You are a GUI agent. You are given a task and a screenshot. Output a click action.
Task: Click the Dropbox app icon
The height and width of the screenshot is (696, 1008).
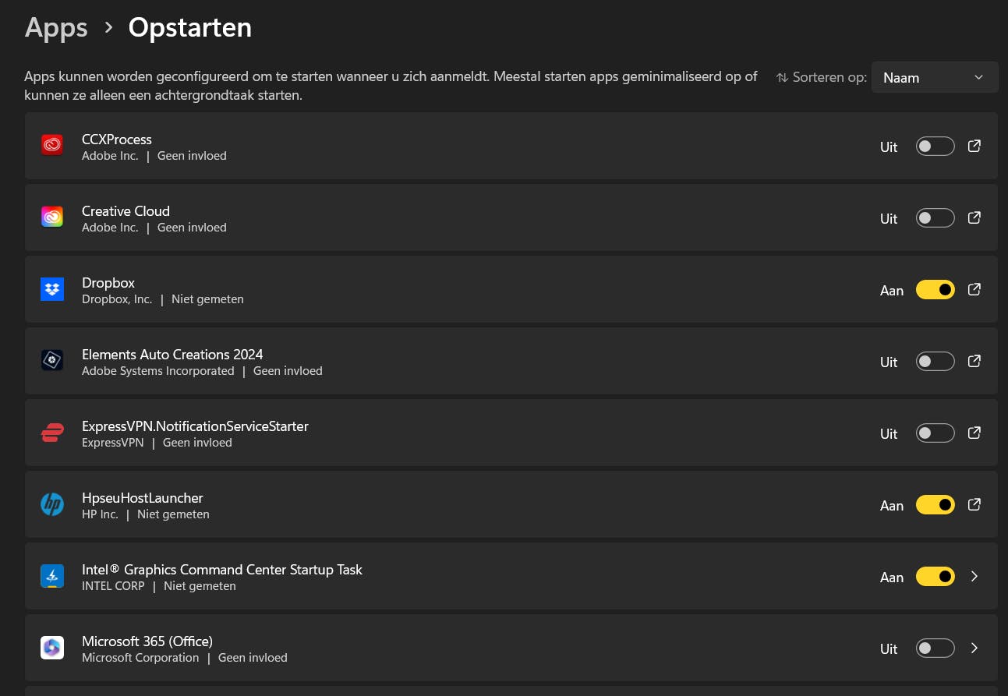point(52,289)
